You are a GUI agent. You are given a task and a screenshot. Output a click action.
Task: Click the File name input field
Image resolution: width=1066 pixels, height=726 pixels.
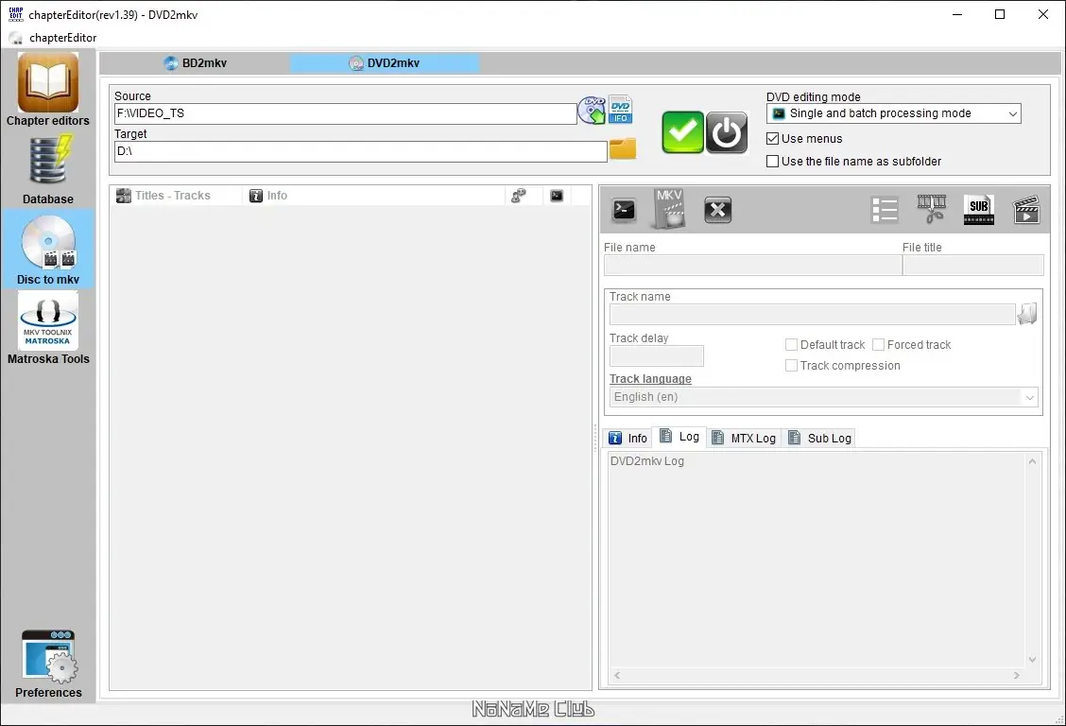(x=752, y=265)
